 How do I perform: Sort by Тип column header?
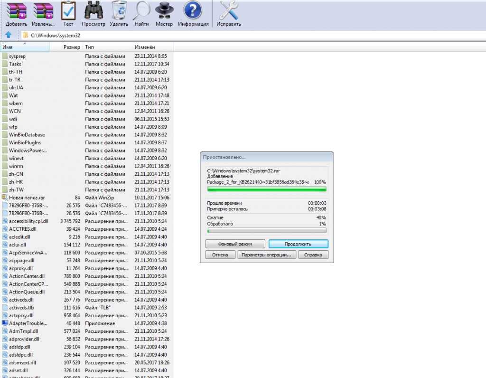(x=108, y=47)
